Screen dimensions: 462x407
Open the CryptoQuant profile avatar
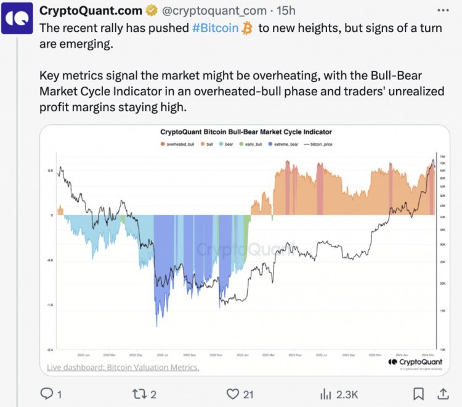tap(18, 20)
